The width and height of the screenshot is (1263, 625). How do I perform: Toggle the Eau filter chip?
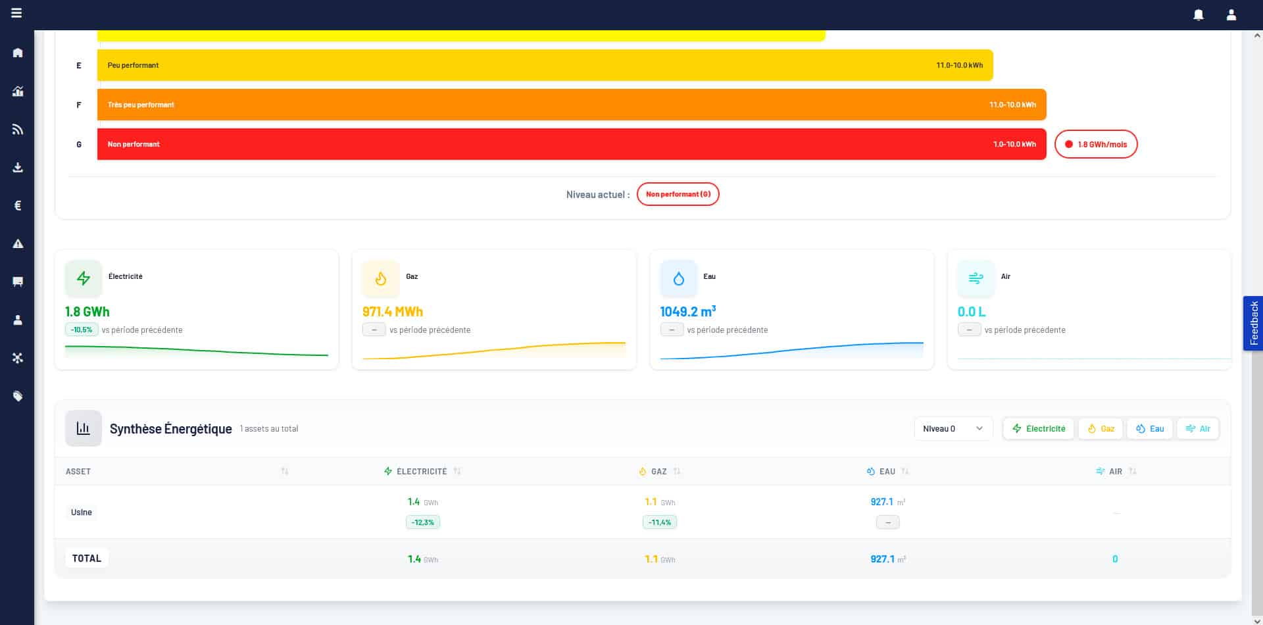[1149, 429]
